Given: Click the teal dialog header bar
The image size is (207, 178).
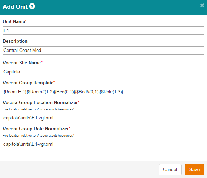Looking at the screenshot, I should pos(103,7).
